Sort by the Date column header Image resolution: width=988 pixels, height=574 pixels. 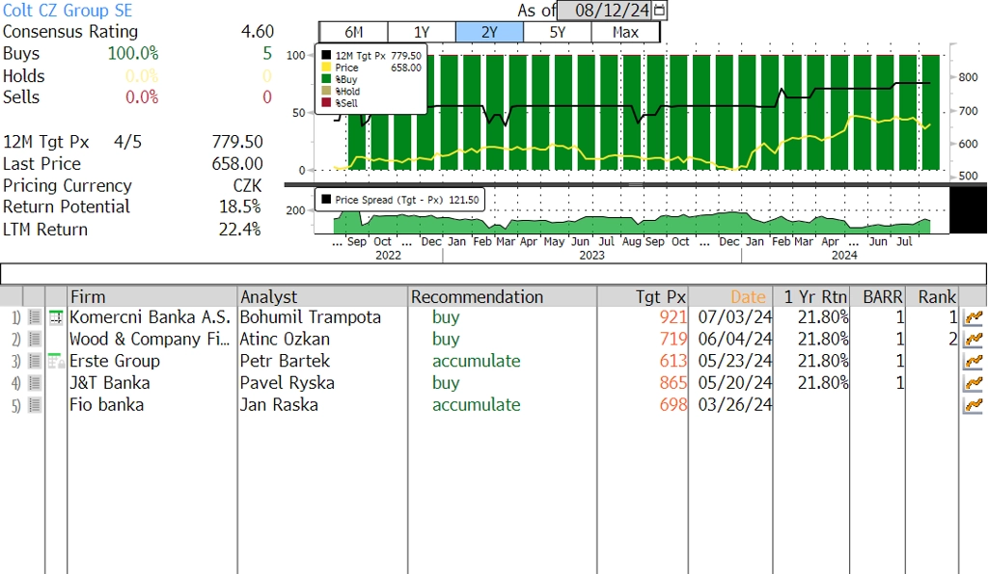731,297
